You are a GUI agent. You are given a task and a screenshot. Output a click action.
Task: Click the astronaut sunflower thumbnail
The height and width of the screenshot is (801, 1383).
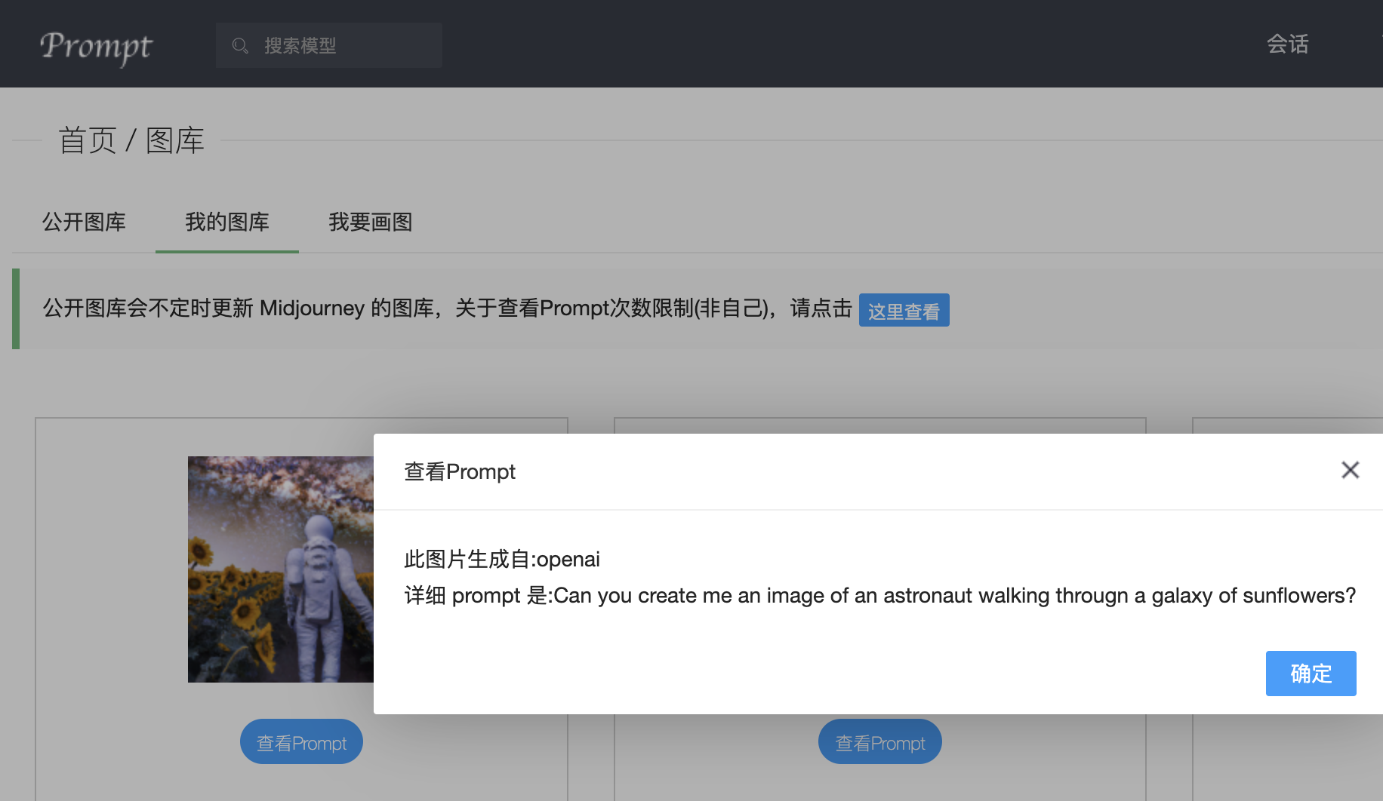[x=280, y=569]
